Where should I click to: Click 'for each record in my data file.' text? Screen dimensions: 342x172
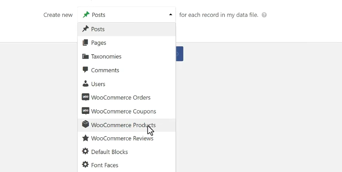219,15
